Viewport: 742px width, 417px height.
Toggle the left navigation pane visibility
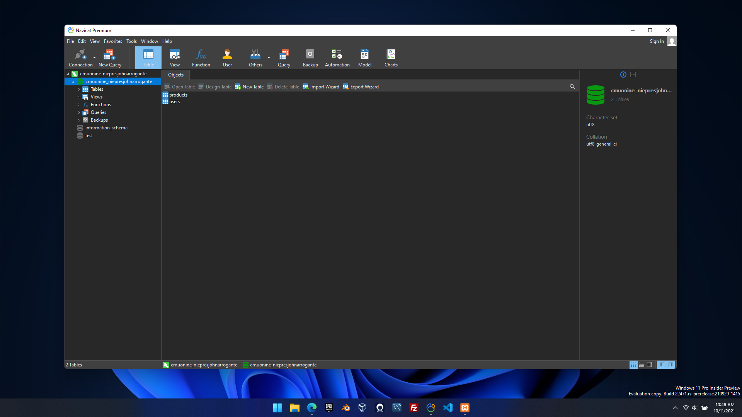coord(662,365)
